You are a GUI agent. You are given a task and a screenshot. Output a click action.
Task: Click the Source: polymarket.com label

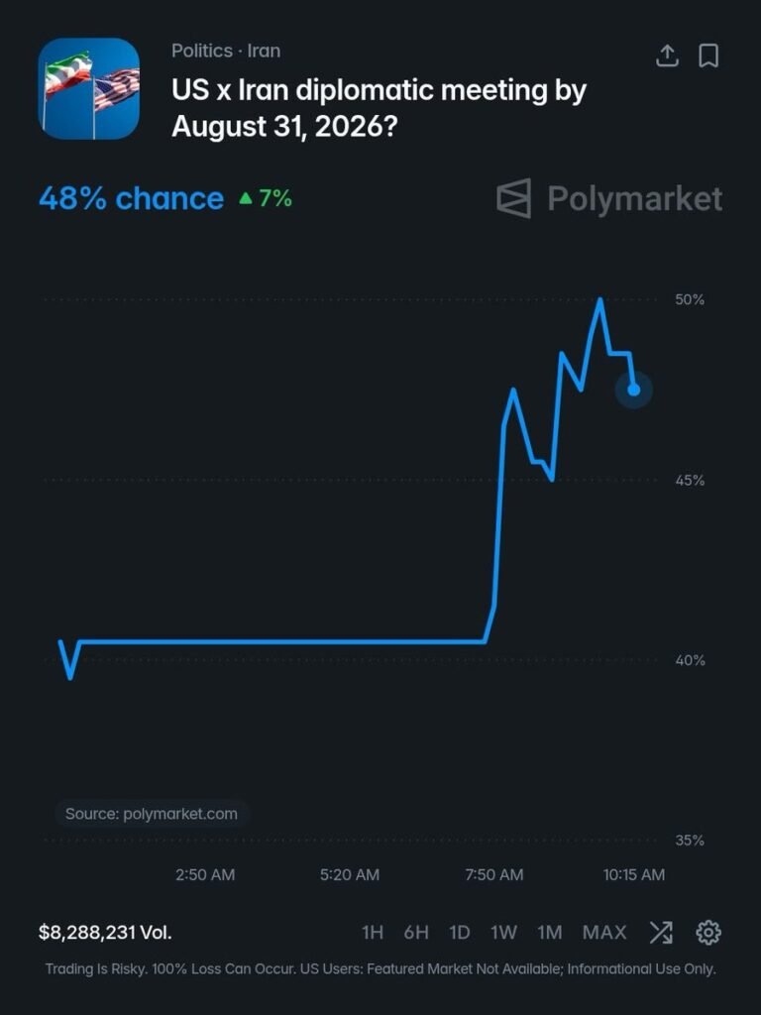pyautogui.click(x=152, y=814)
